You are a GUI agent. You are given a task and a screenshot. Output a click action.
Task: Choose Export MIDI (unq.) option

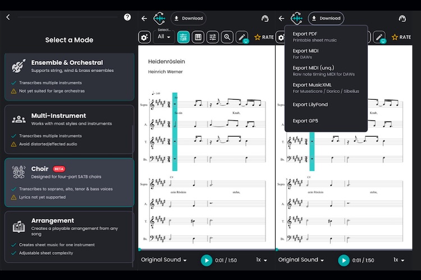(x=326, y=71)
